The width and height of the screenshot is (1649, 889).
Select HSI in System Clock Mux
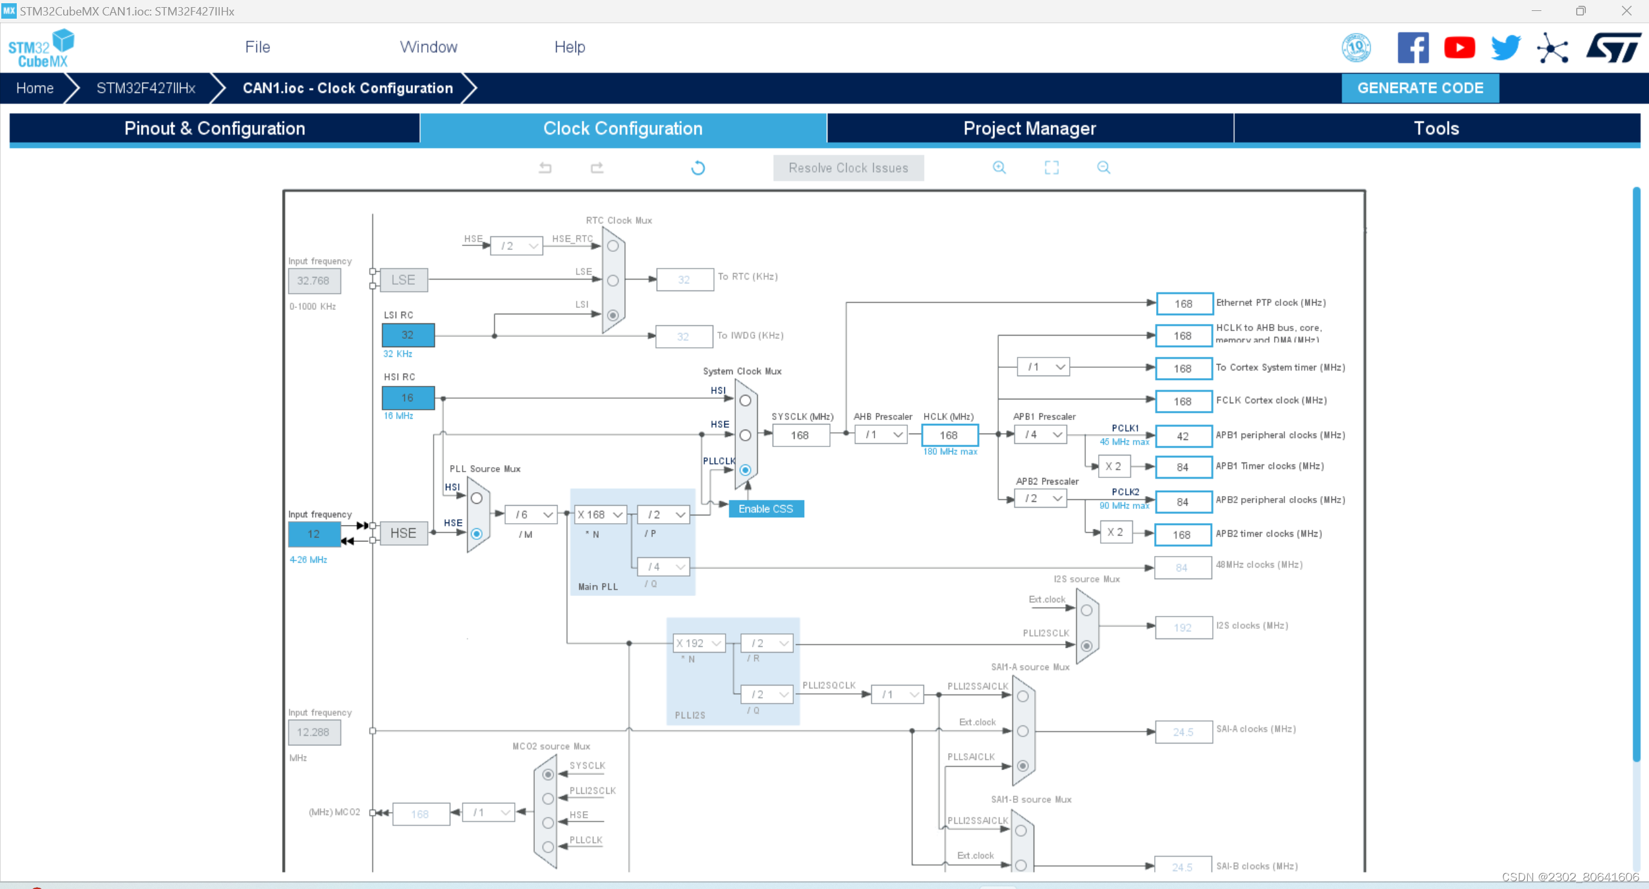(745, 401)
